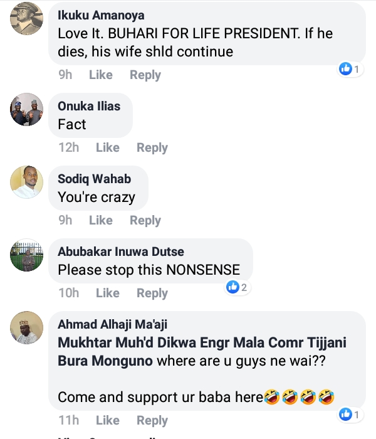Image resolution: width=376 pixels, height=439 pixels.
Task: Open Sodiq Wahab's profile name link
Action: (x=94, y=179)
